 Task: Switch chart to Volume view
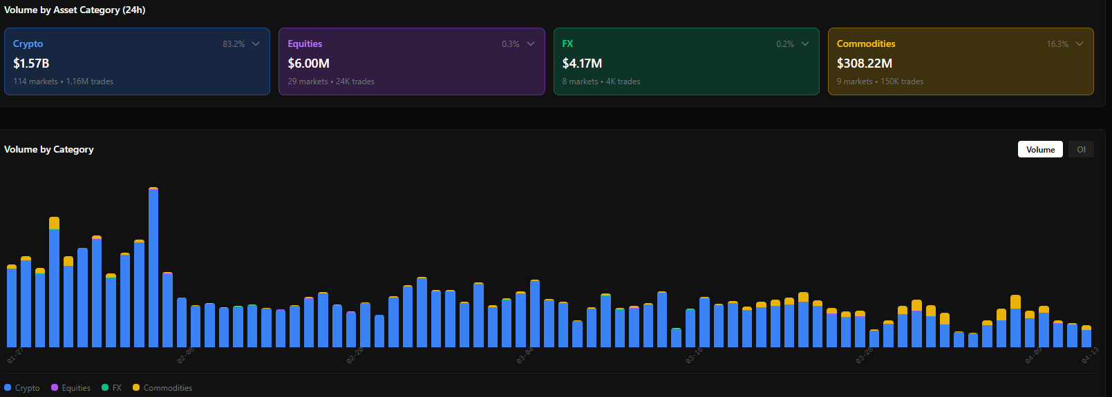pos(1040,149)
